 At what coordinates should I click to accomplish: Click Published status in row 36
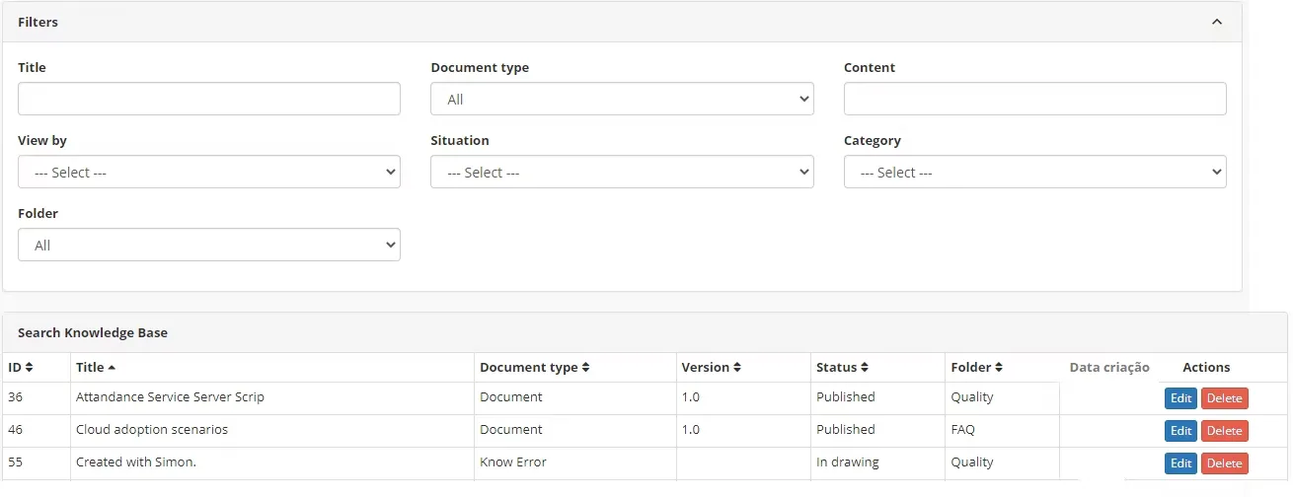(846, 396)
